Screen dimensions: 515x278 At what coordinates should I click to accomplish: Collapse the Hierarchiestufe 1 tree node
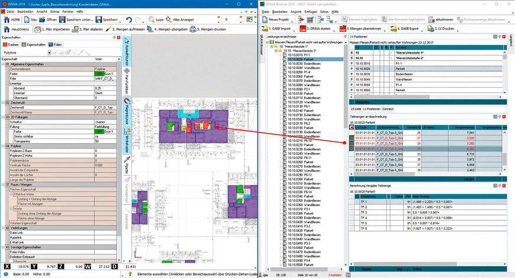click(272, 46)
